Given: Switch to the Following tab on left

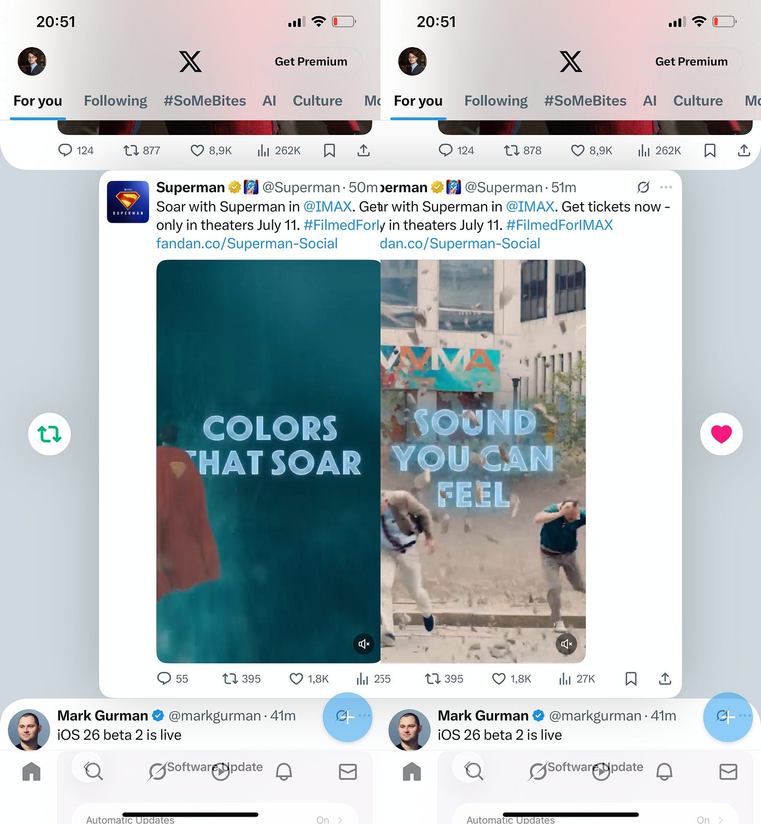Looking at the screenshot, I should pos(116,100).
